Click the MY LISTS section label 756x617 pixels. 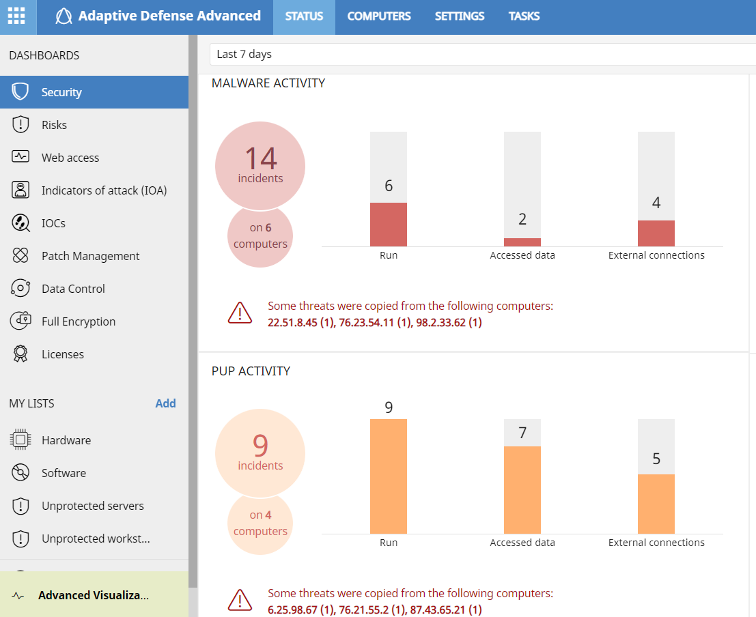tap(32, 403)
